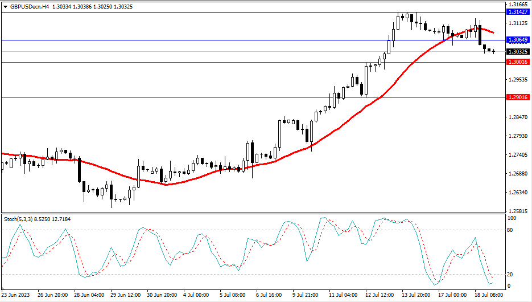Select the red 1.30016 price level label
Screen dimensions: 532x302
click(x=517, y=62)
